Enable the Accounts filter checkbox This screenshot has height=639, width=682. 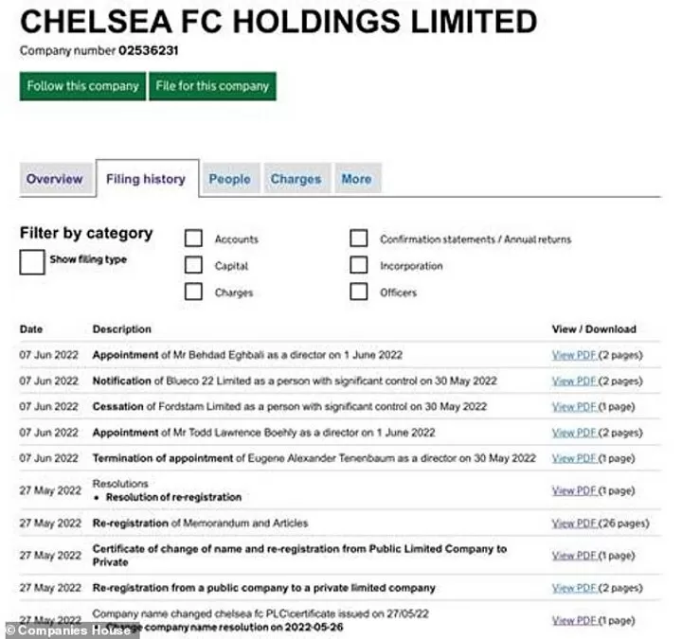(193, 239)
